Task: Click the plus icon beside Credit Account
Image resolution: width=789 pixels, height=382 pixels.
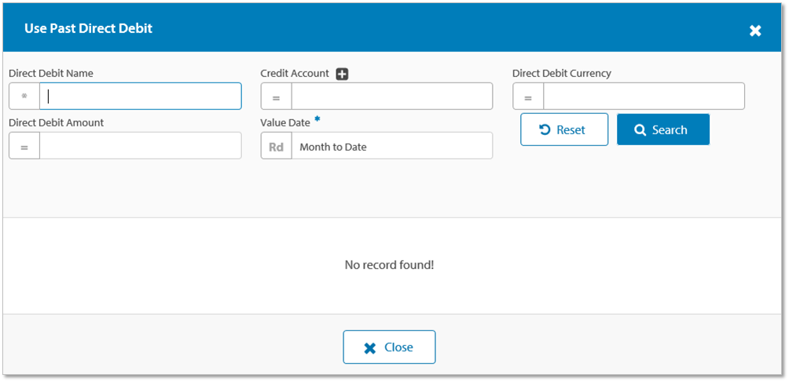Action: click(x=342, y=74)
